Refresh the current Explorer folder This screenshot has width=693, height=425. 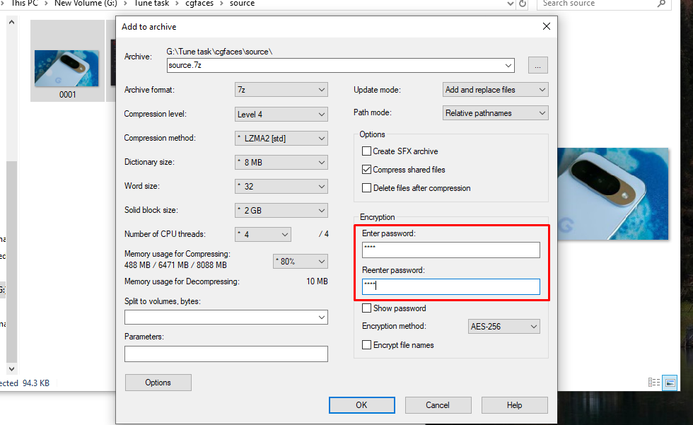(522, 4)
